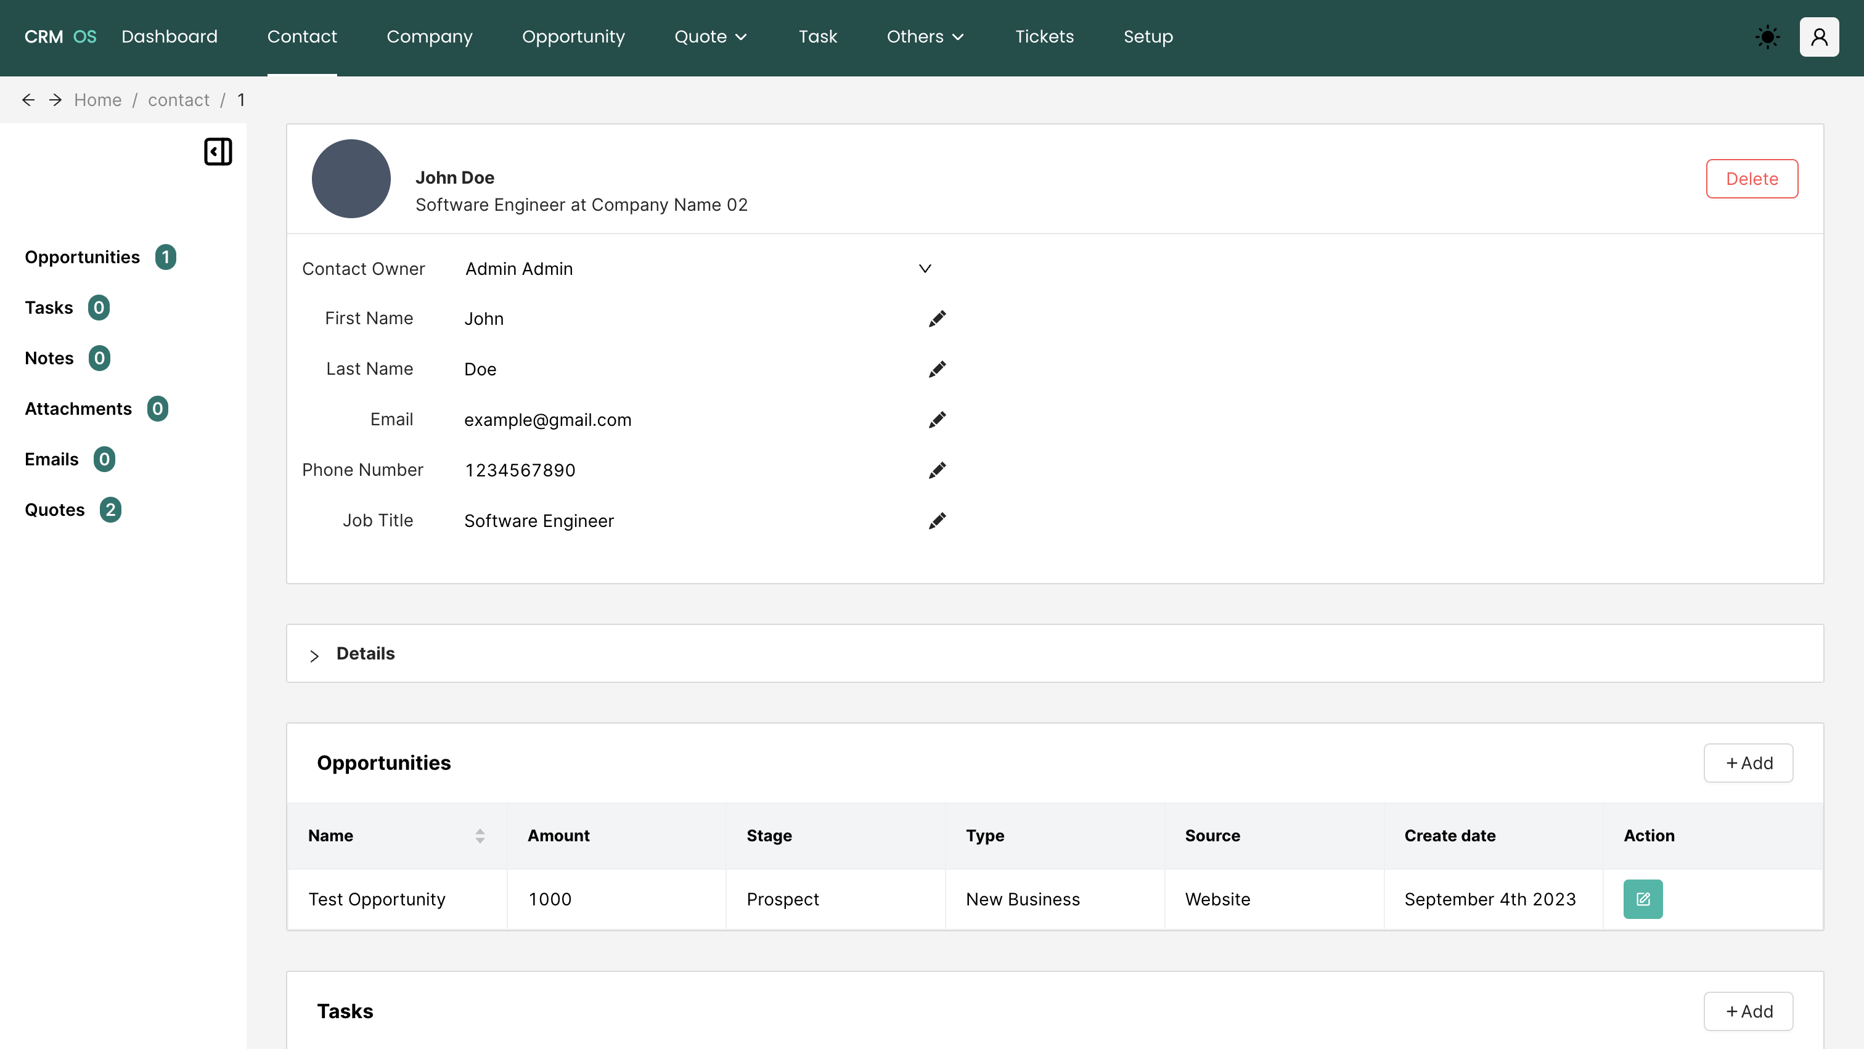Expand the Quote navigation menu

pyautogui.click(x=710, y=36)
